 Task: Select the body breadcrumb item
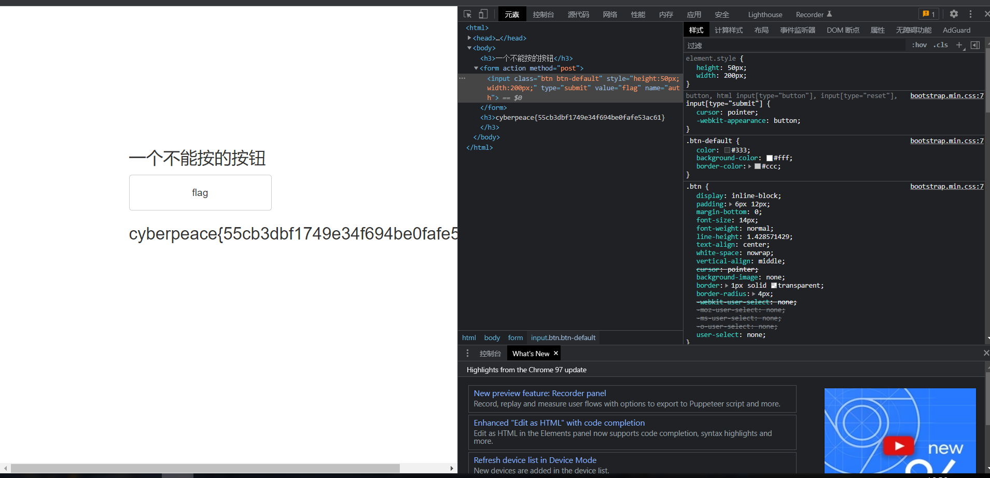[x=492, y=338]
